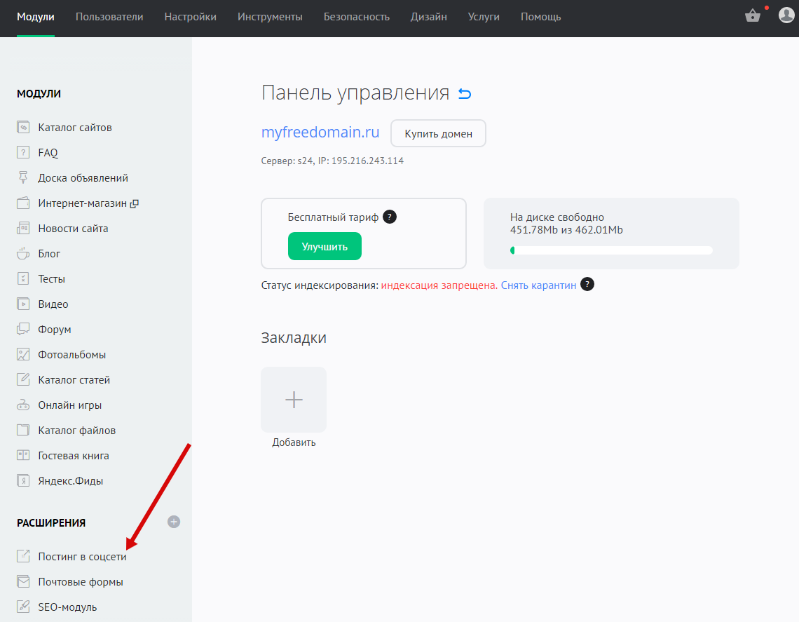Open the Дизайн top menu
The image size is (799, 622).
click(428, 17)
